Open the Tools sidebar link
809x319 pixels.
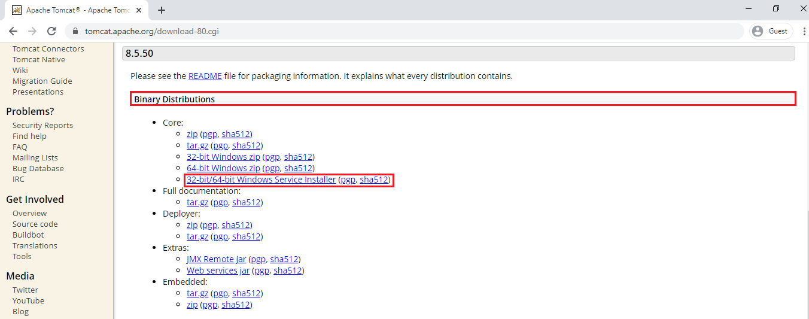(22, 257)
